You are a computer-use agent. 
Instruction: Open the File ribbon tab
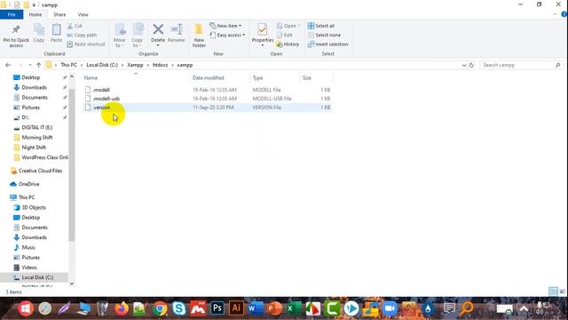12,14
